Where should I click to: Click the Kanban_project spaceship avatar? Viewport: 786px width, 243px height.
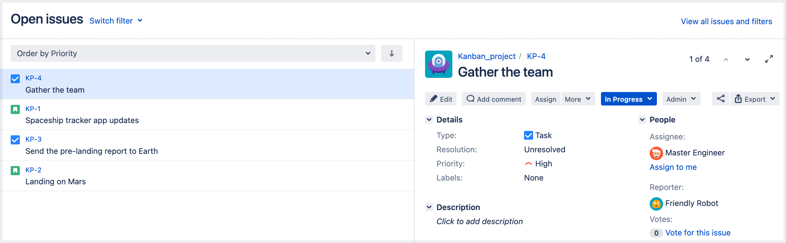[439, 64]
